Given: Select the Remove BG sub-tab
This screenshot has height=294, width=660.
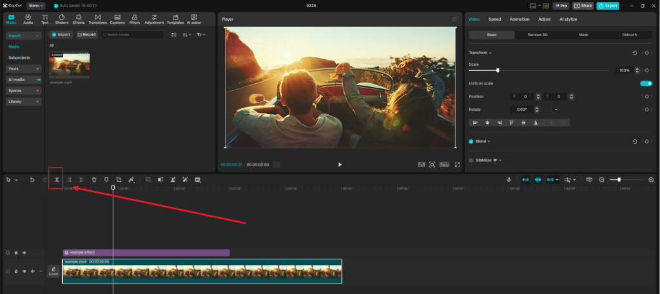Looking at the screenshot, I should click(x=538, y=35).
